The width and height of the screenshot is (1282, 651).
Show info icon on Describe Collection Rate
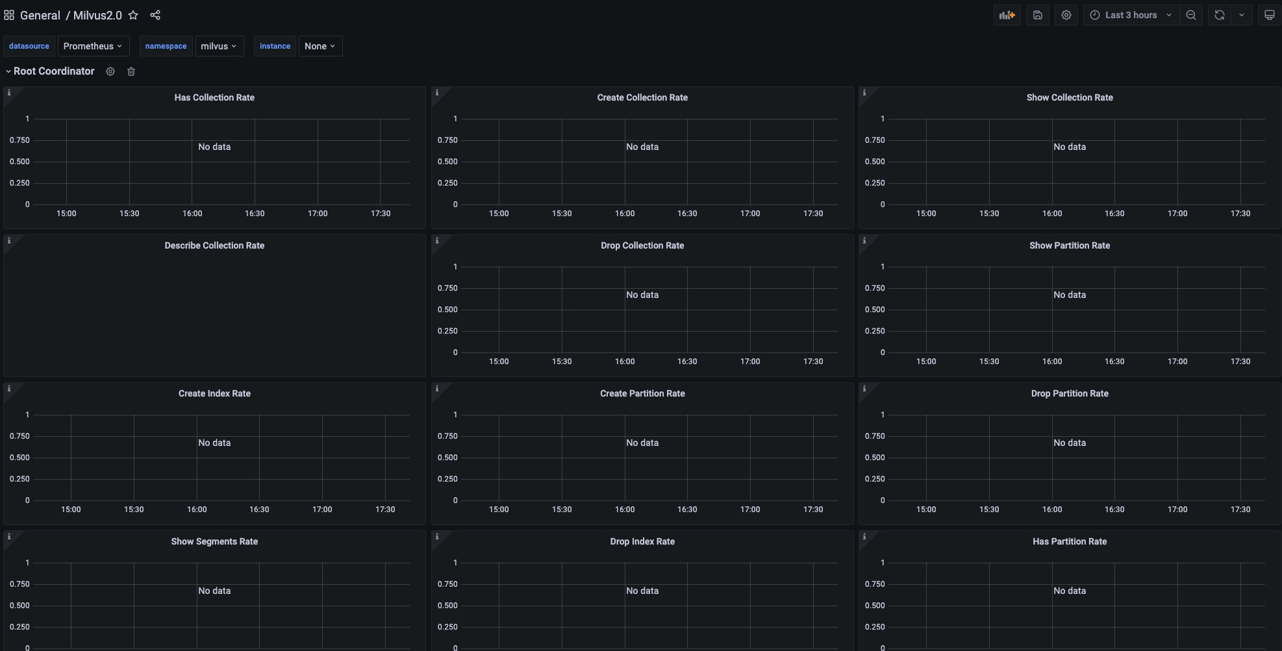[x=9, y=241]
